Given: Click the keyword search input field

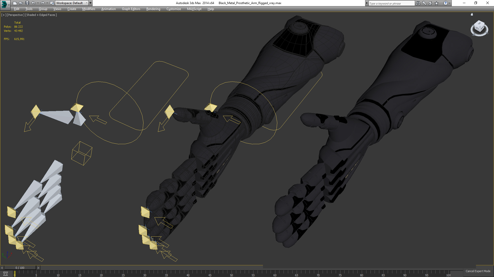Looking at the screenshot, I should coord(391,3).
